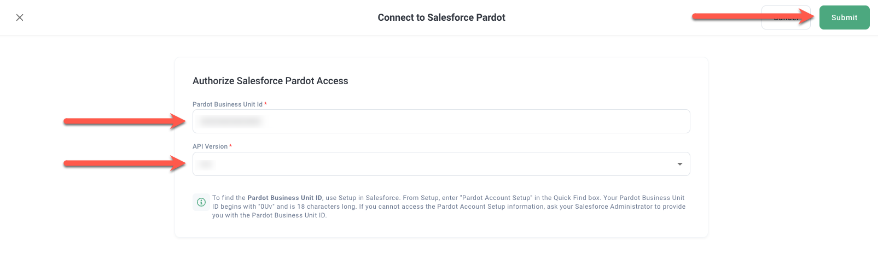Click the "Pardot Business Unit Id" field label
878x265 pixels.
pyautogui.click(x=228, y=104)
